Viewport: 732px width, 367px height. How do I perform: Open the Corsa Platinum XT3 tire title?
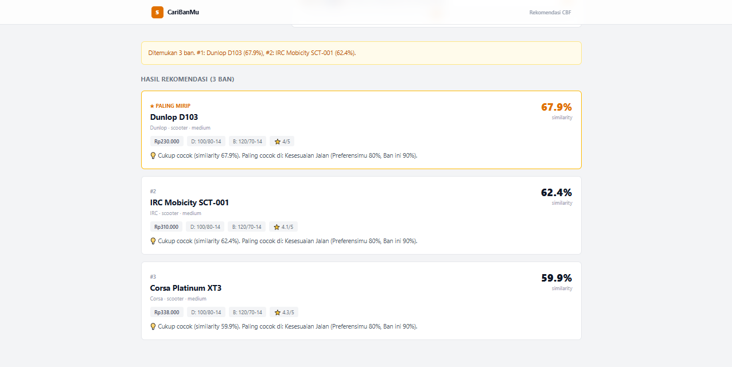click(186, 288)
